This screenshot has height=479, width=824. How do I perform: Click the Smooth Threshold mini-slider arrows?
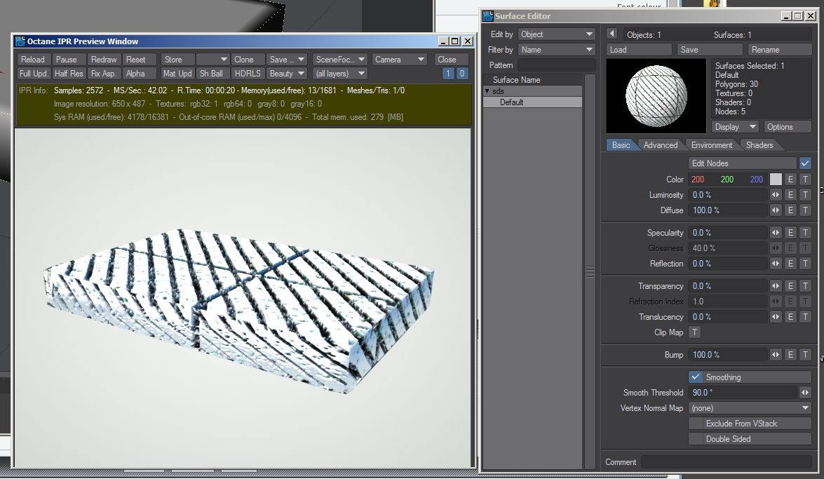point(805,392)
